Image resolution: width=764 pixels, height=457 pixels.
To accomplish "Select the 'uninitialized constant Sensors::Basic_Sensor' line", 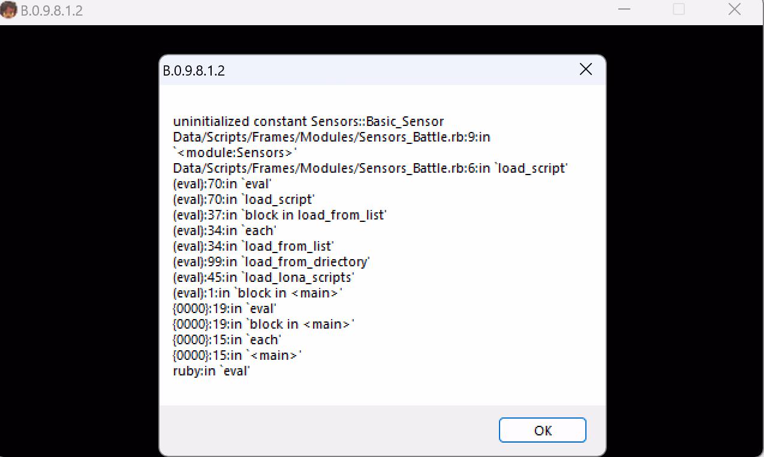I will (308, 122).
